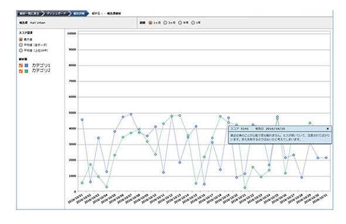Click the カテゴリ1 legend label
Screen dimensions: 346x224
(x=41, y=65)
